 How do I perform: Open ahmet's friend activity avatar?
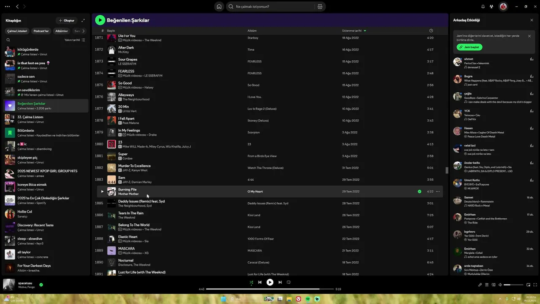(457, 62)
